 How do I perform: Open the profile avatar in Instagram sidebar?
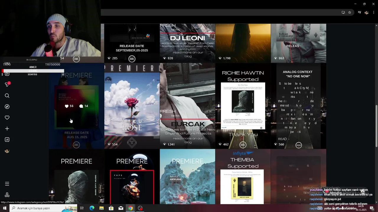[7, 151]
